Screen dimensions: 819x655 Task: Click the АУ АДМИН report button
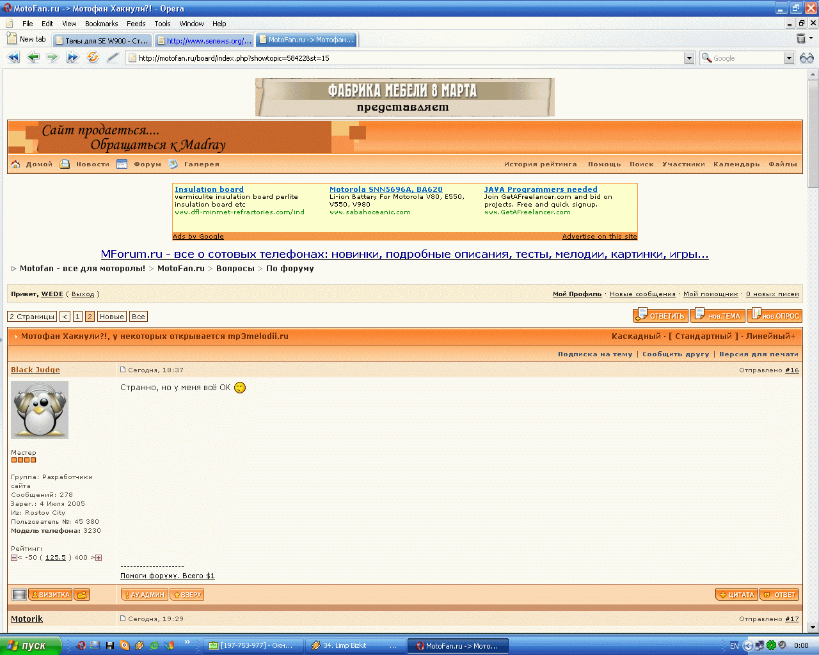tap(144, 595)
